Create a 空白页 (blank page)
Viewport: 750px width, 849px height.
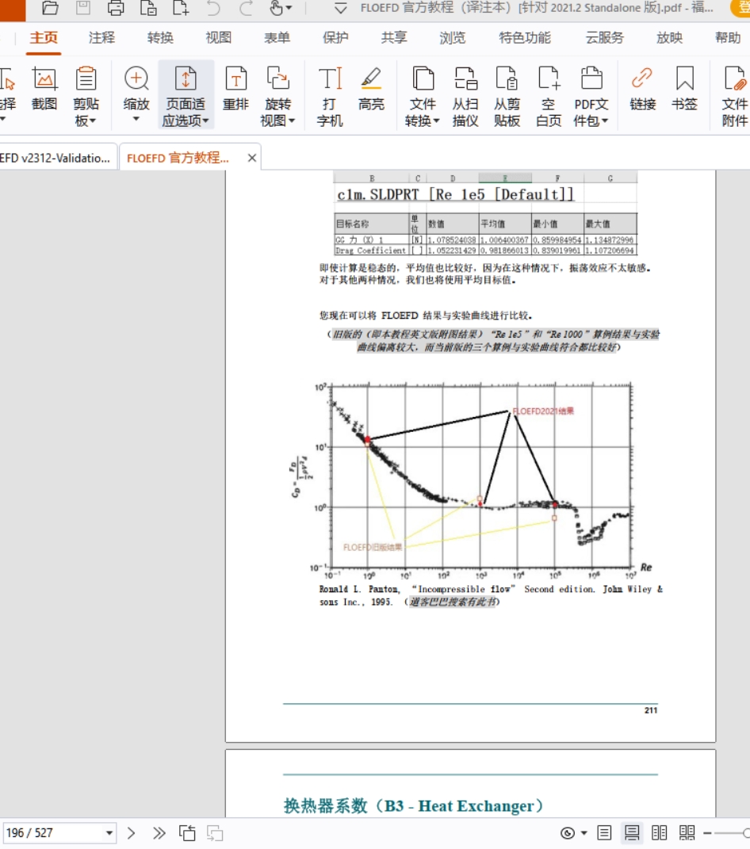pos(549,97)
